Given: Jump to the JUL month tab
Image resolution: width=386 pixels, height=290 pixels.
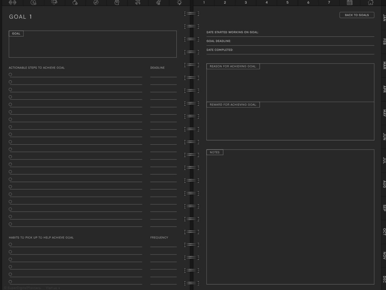Looking at the screenshot, I should [x=384, y=160].
